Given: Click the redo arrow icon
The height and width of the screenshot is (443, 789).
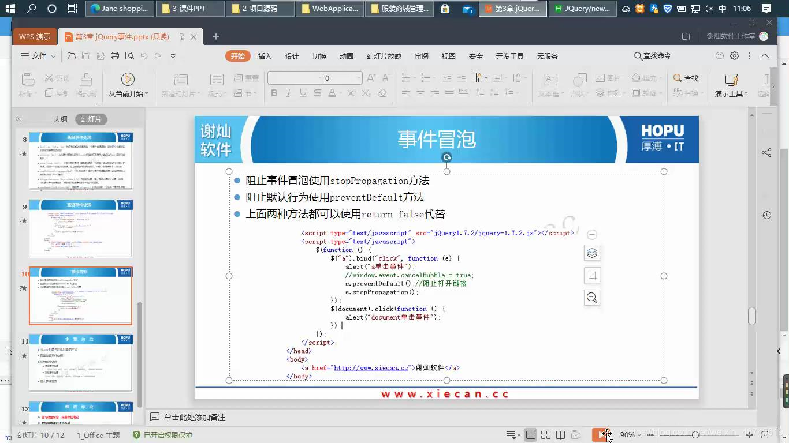Looking at the screenshot, I should point(158,56).
